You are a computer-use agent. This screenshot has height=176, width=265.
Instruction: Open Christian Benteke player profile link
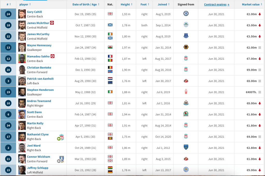pos(39,67)
